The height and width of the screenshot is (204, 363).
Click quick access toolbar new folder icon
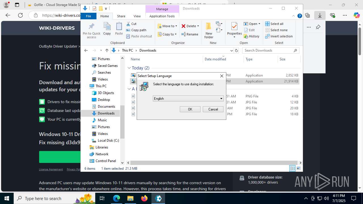(x=100, y=8)
